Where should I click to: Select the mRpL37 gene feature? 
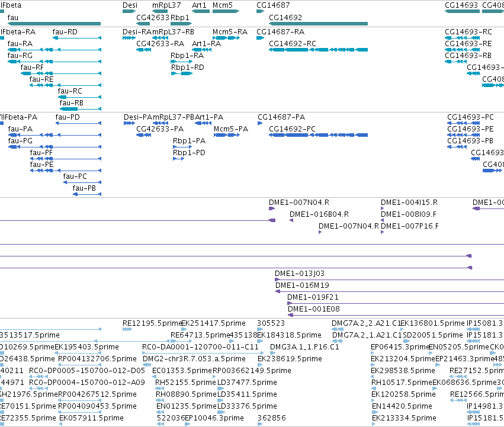(160, 11)
